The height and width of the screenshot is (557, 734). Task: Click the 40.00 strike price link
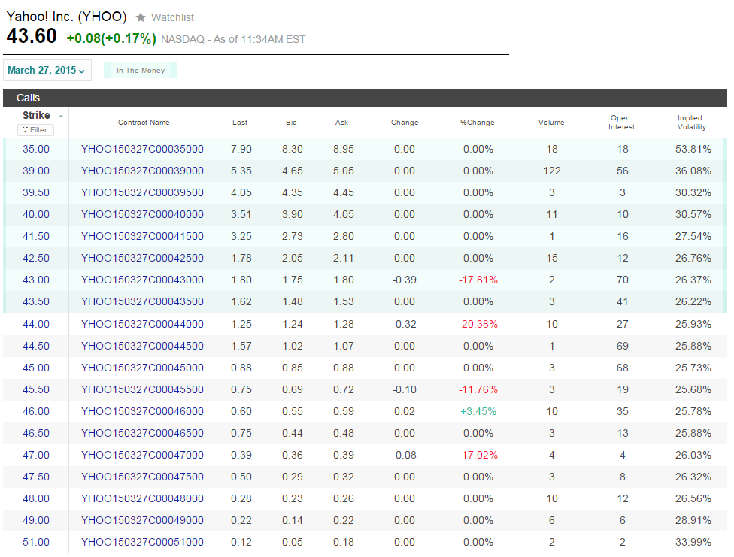coord(36,214)
